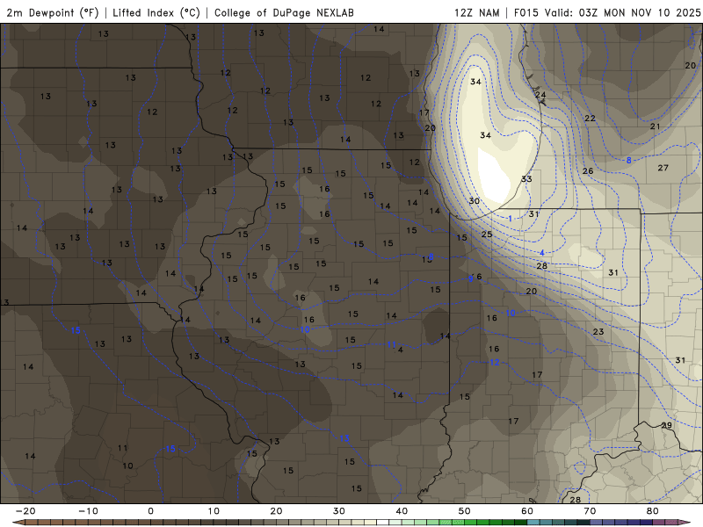Click the "30" label on the color scale

(x=339, y=511)
